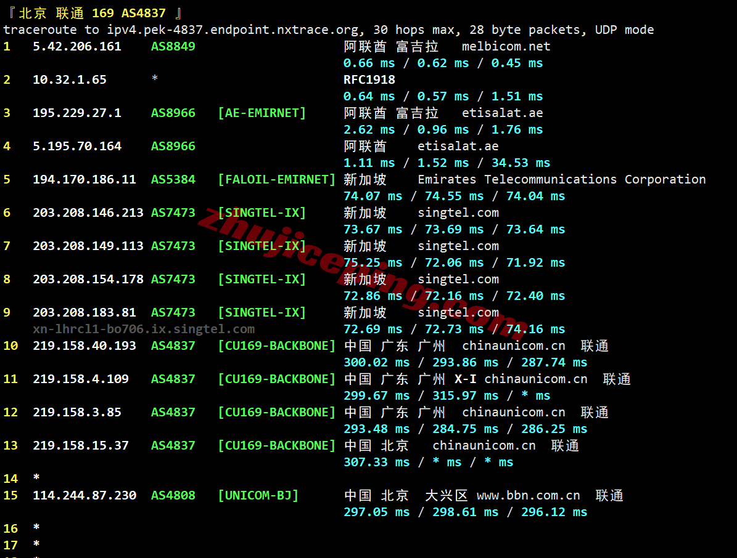Click the www.bbn.com.cn domain
This screenshot has height=558, width=737.
tap(528, 495)
